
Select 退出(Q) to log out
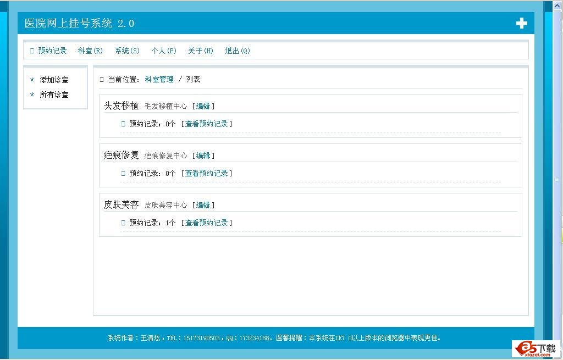click(237, 51)
